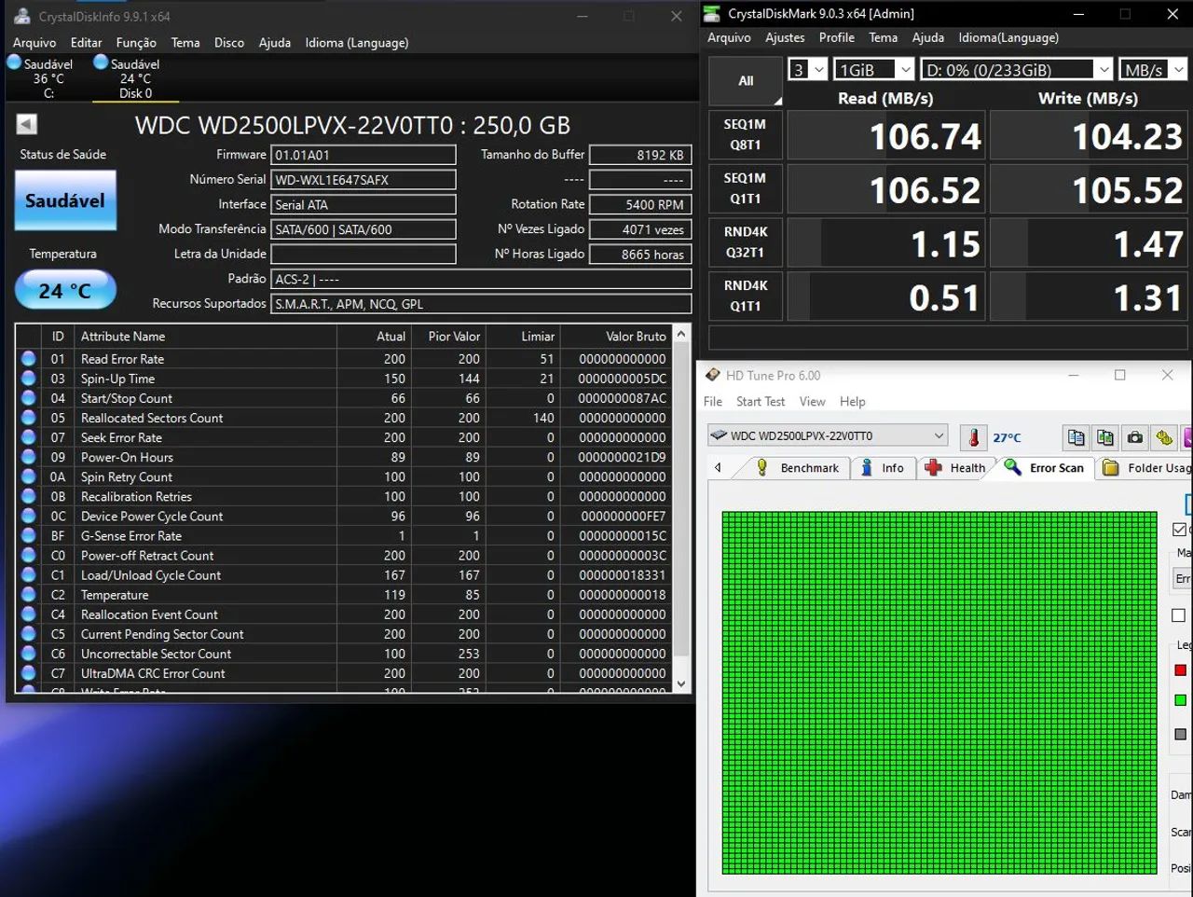Open the D: 0% (0/233GiB) drive dropdown

point(1017,70)
